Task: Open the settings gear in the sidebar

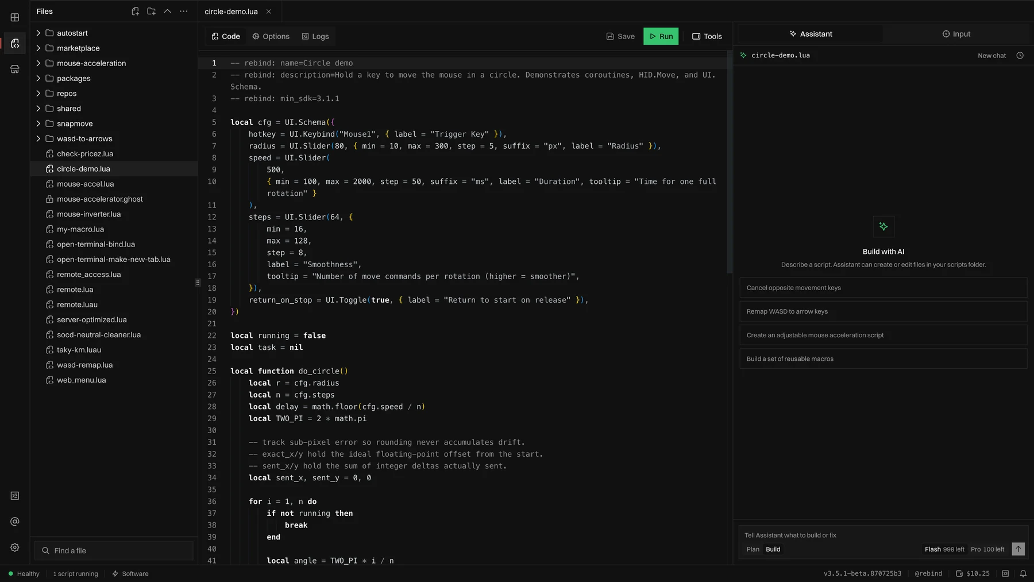Action: click(x=15, y=547)
